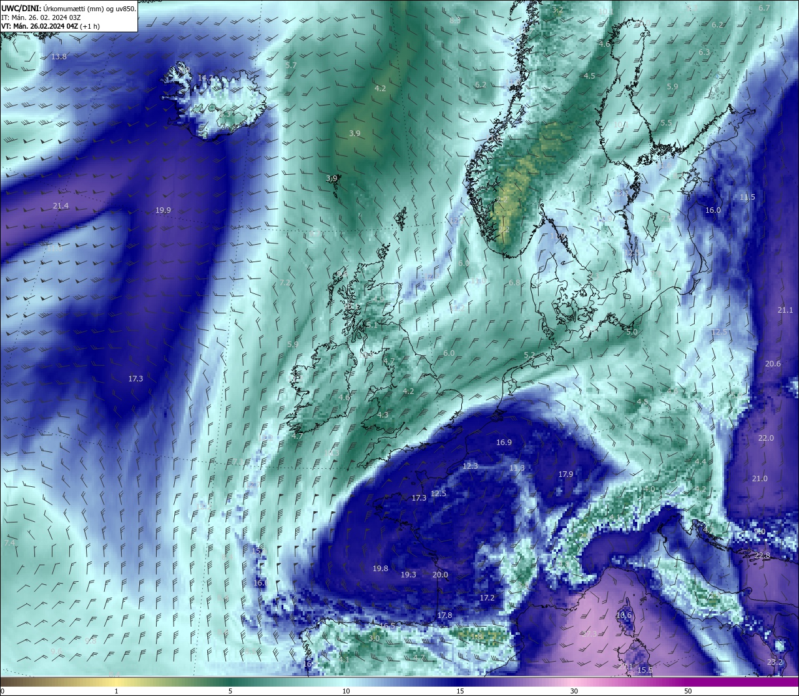Click the colorbar tick label 5
The image size is (799, 696).
coord(230,691)
